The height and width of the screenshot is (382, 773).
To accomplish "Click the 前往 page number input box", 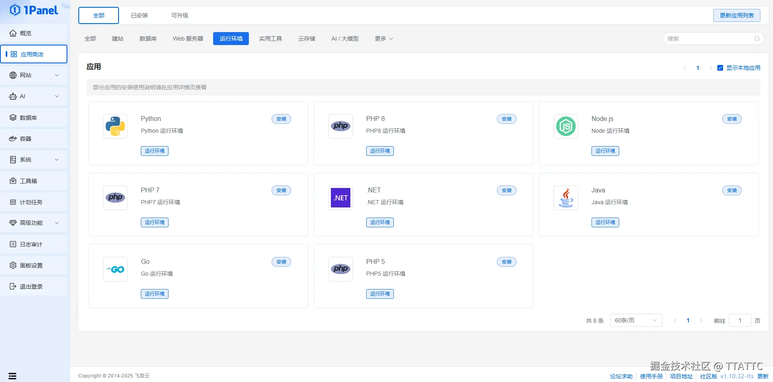I will tap(740, 320).
